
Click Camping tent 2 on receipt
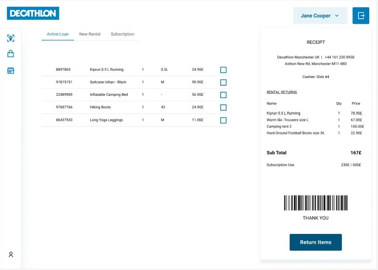coord(279,126)
